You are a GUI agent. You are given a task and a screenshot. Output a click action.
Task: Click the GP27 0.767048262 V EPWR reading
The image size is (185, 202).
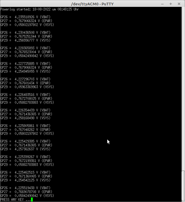25,130
